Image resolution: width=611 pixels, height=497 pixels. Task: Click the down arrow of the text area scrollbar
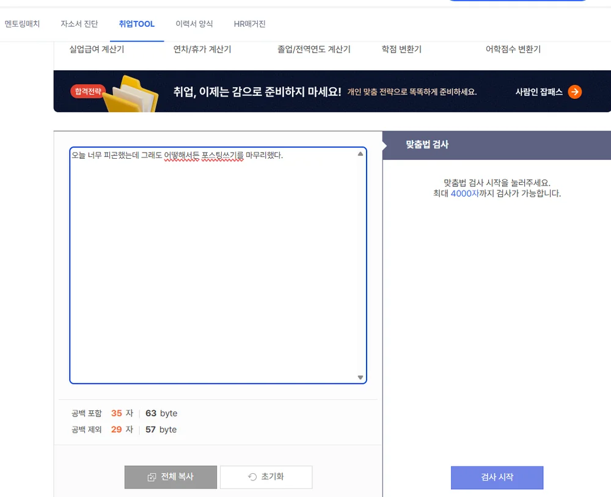point(360,377)
